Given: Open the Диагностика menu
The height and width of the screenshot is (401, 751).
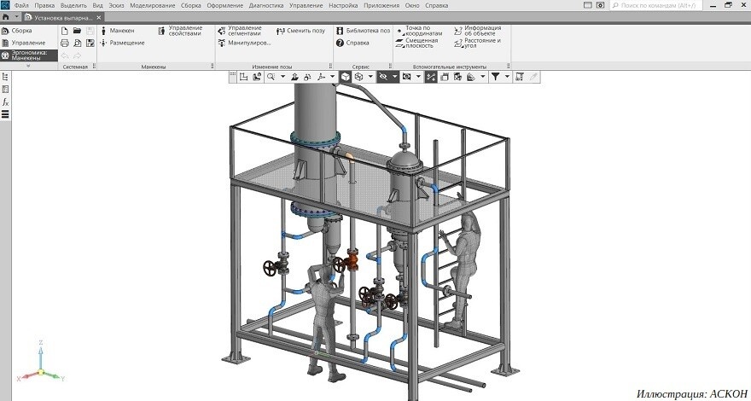Looking at the screenshot, I should pos(266,5).
